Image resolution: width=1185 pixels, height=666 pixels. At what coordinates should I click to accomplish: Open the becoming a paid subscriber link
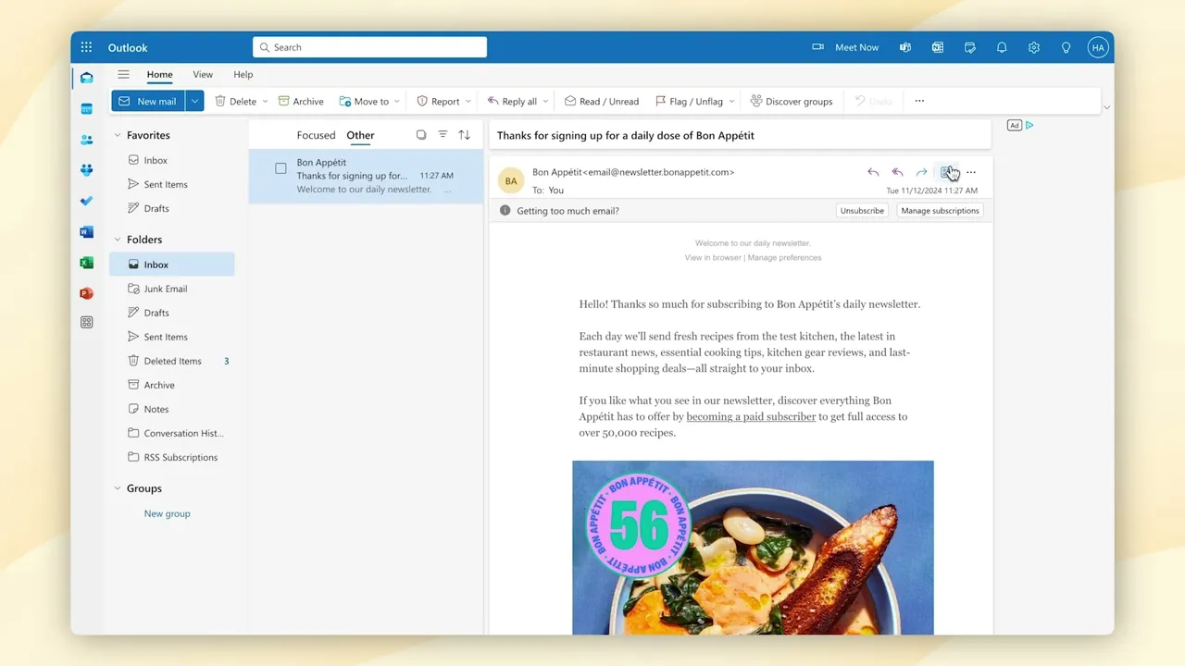751,417
